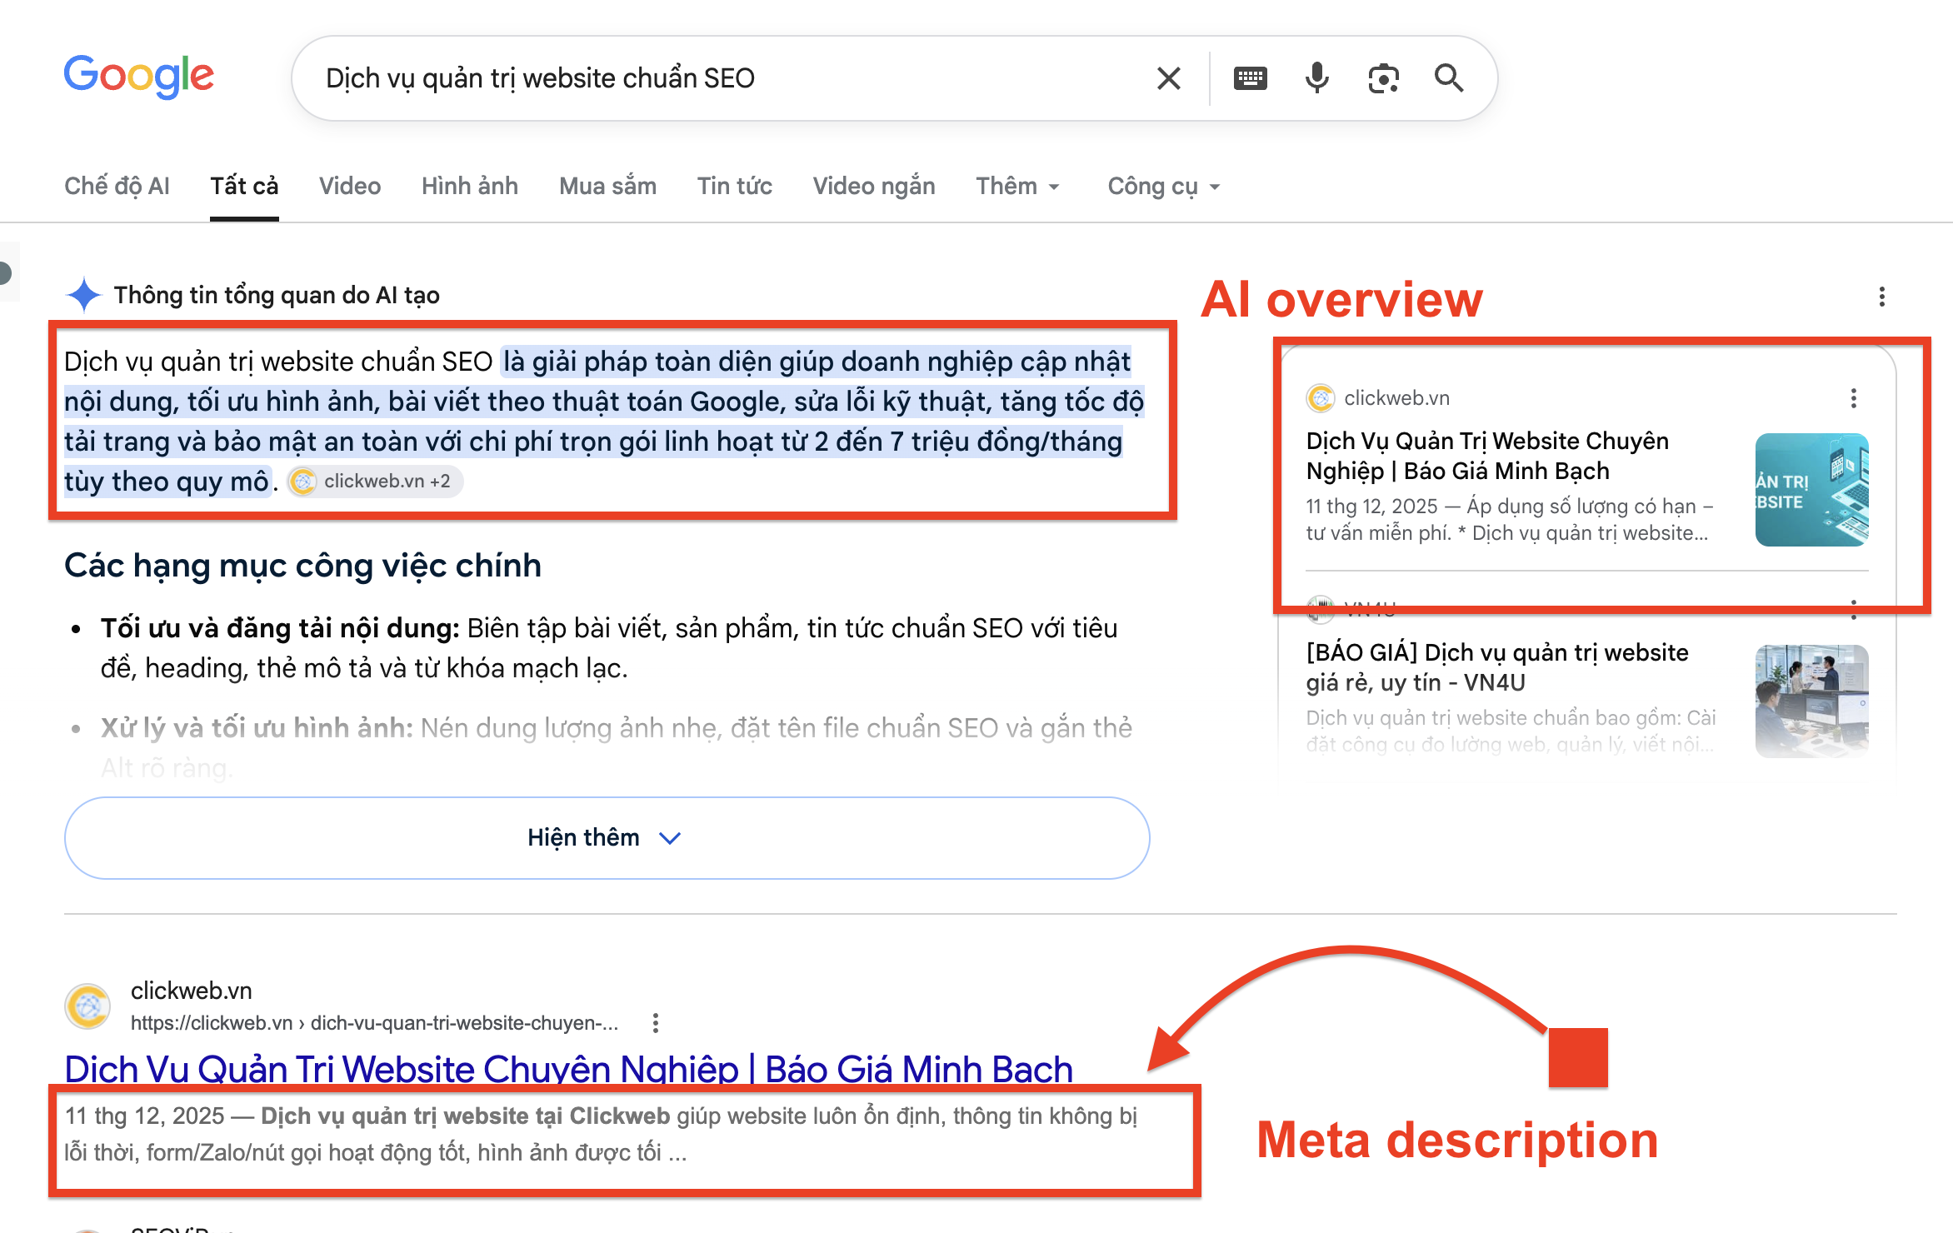
Task: Click the magnifying glass search icon
Action: (x=1449, y=78)
